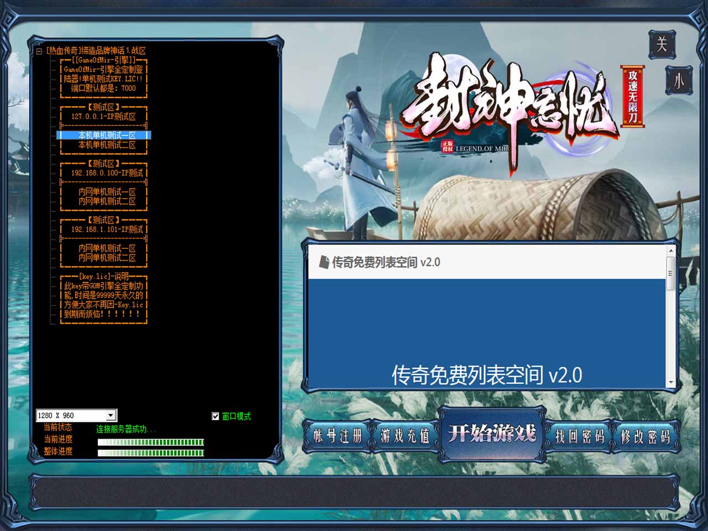Click the document icon beside 传奇免费列表空间

click(324, 262)
